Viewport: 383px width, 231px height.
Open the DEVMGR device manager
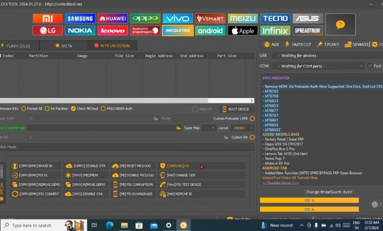tap(356, 45)
